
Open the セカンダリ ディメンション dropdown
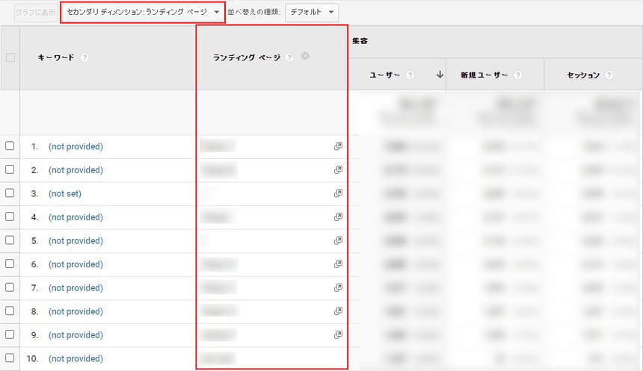[x=142, y=13]
